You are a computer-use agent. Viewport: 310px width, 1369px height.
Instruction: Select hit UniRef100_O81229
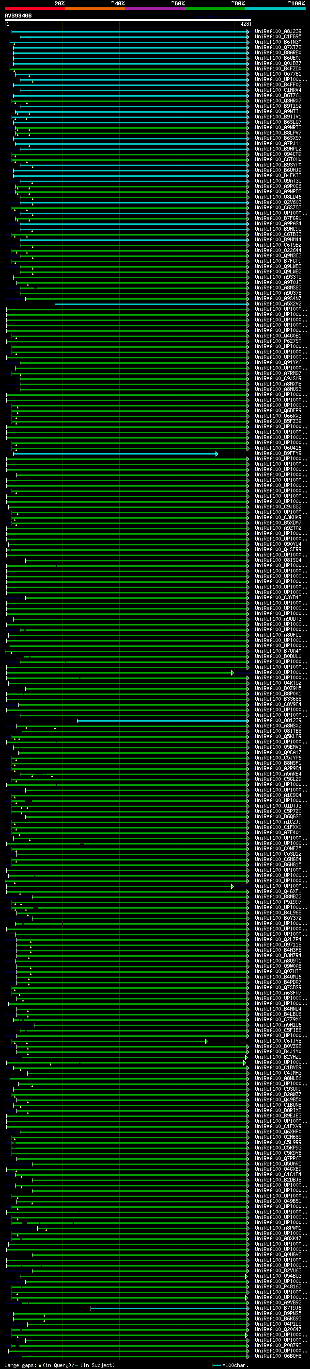coord(278,720)
